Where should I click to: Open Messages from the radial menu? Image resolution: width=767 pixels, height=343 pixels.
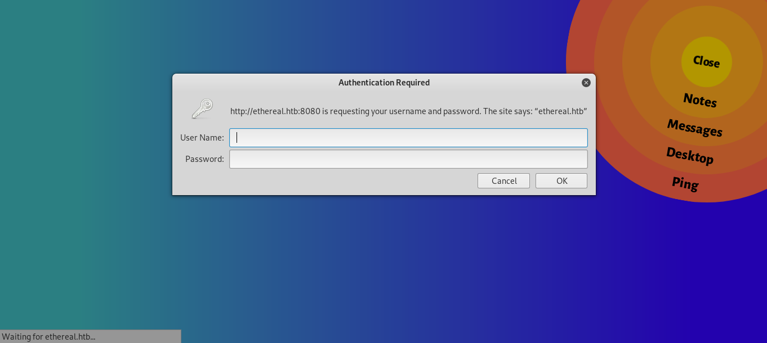click(x=694, y=128)
